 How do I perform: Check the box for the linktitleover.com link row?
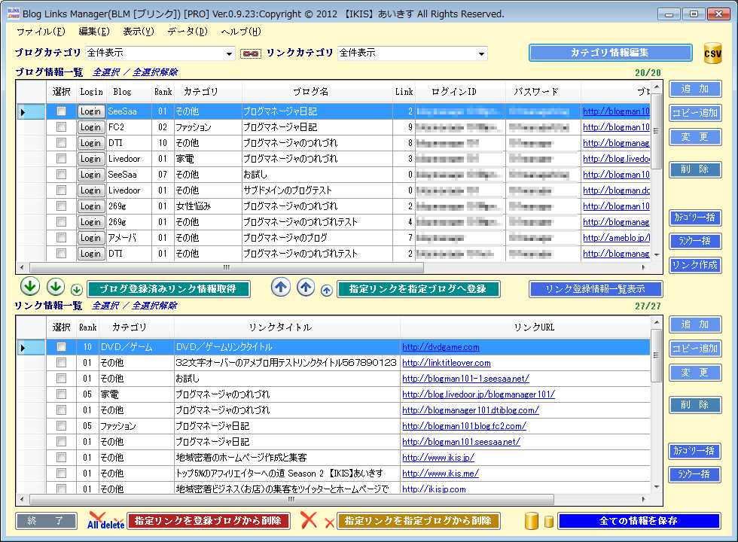(x=61, y=363)
